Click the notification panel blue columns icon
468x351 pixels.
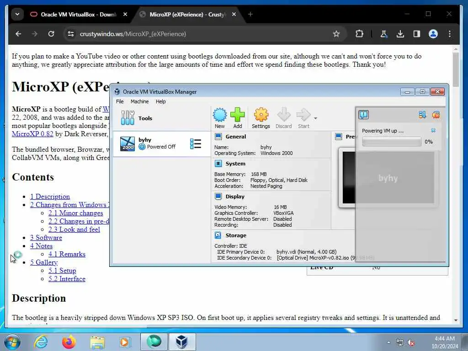pos(422,115)
